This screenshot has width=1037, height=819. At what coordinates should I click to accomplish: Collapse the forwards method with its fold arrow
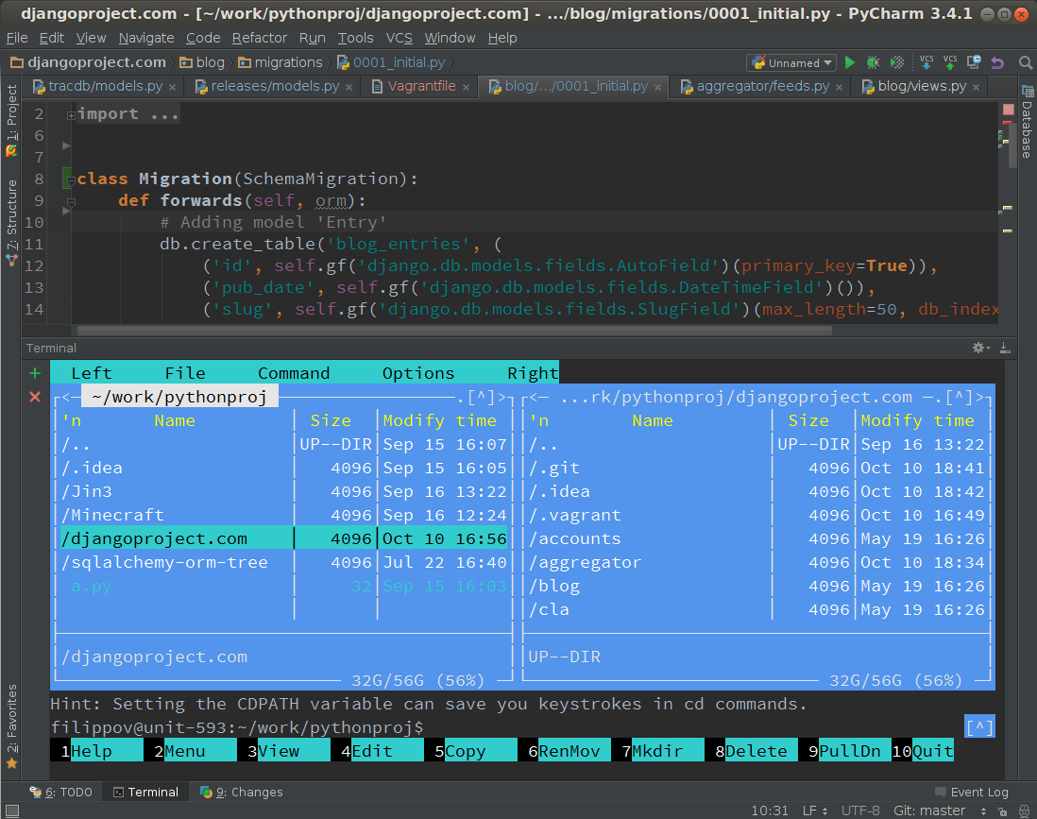point(71,200)
